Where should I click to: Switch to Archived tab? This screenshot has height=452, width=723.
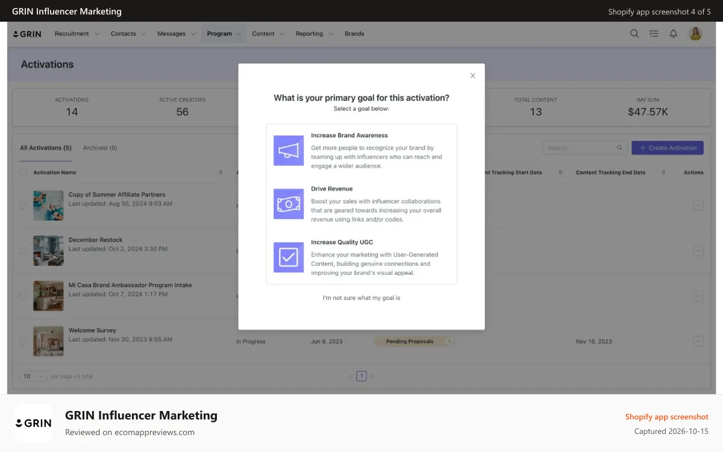100,148
